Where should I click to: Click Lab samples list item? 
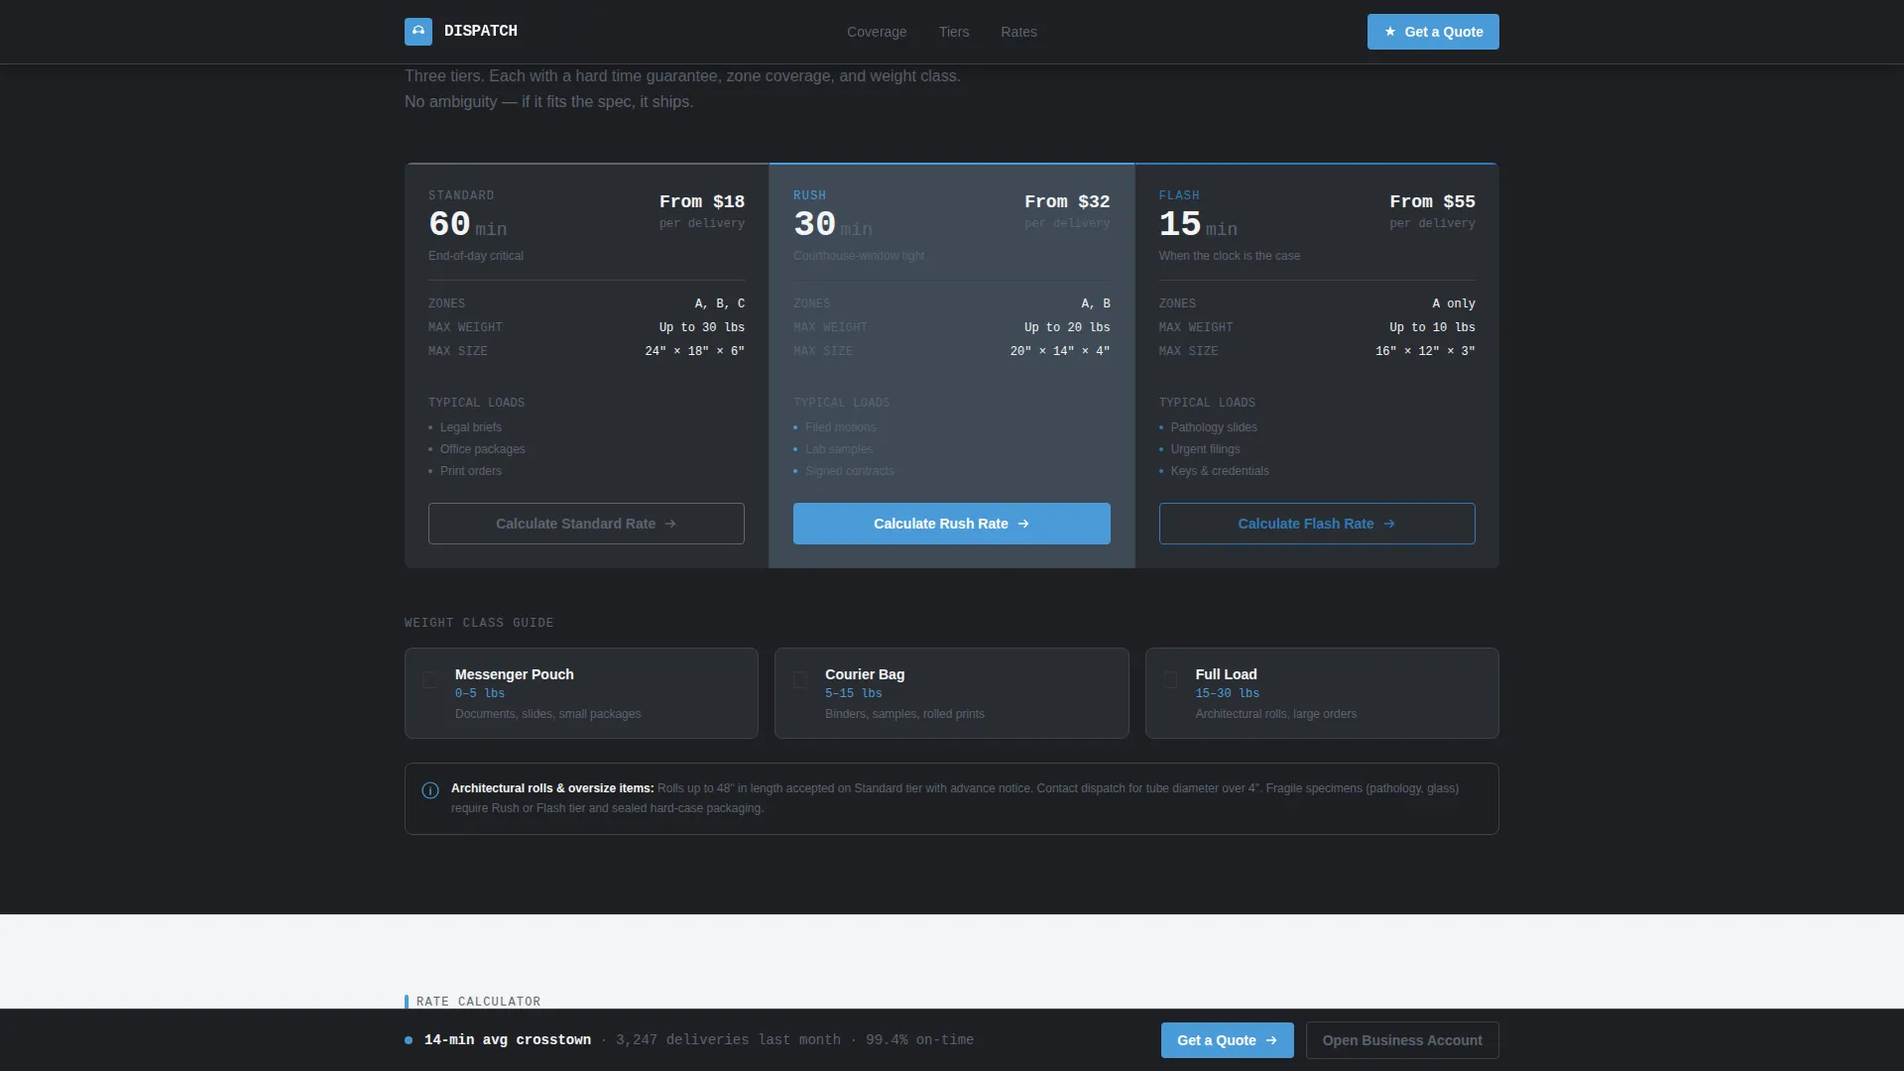[x=839, y=449]
